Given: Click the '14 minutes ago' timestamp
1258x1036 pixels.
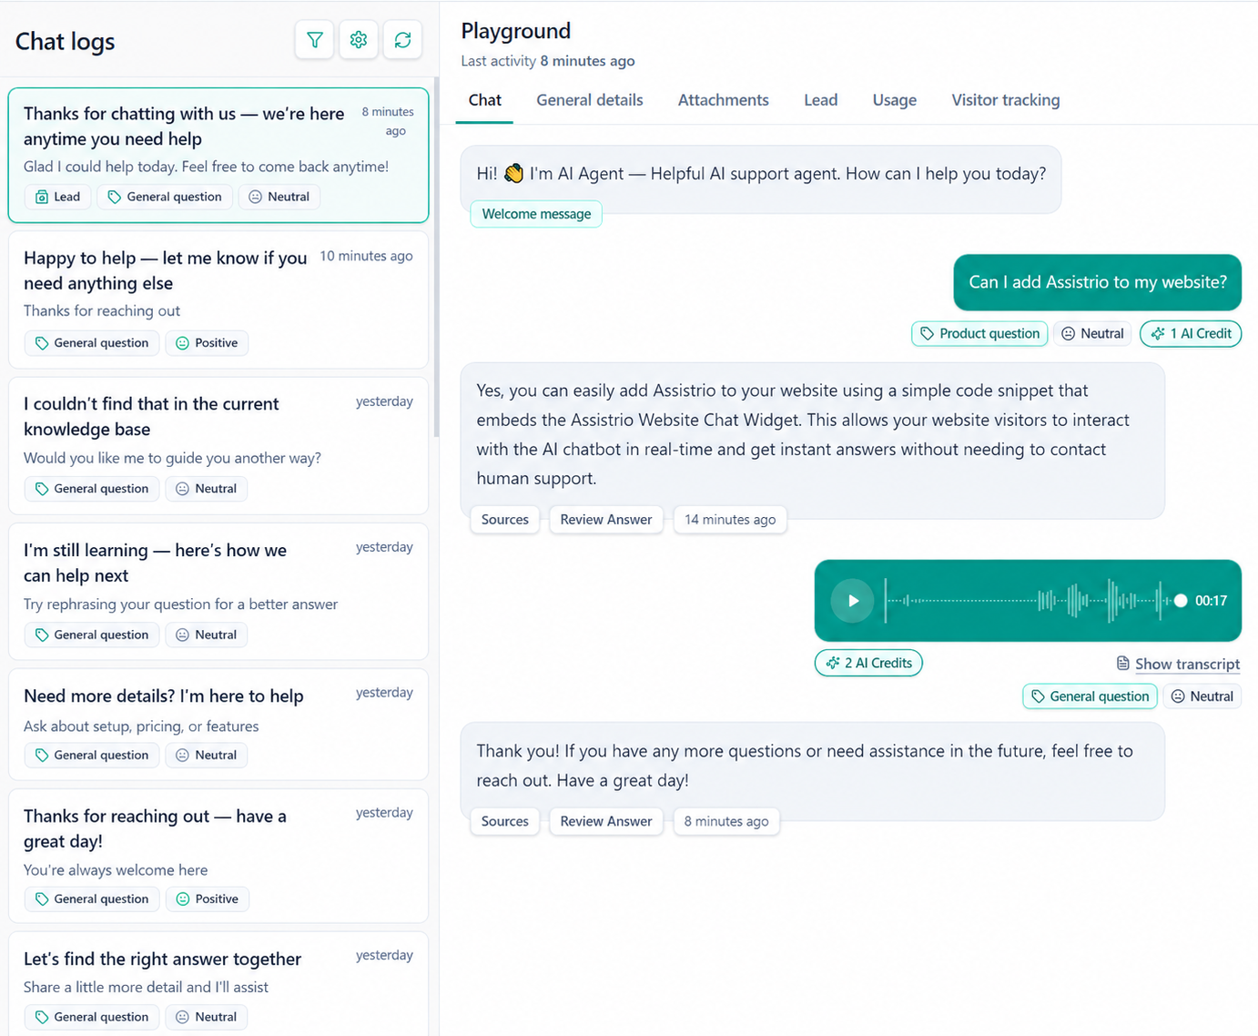Looking at the screenshot, I should (x=730, y=520).
